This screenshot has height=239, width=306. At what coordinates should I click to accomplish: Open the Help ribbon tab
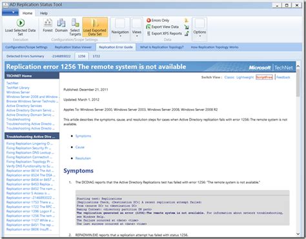[x=44, y=14]
